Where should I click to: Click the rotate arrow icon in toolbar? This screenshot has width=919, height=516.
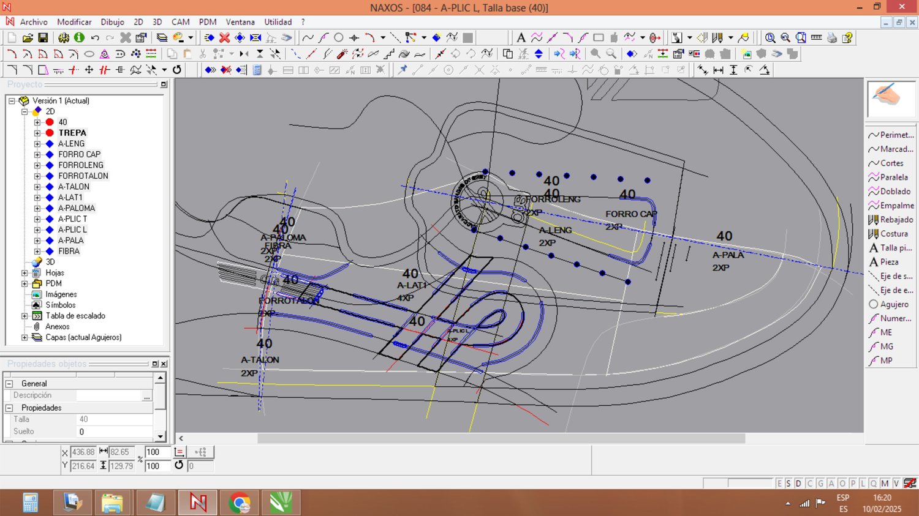click(177, 70)
